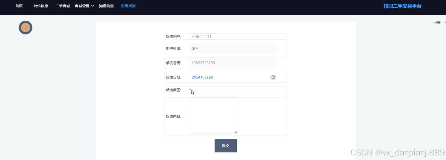Open the 小张 user menu

pyautogui.click(x=439, y=22)
